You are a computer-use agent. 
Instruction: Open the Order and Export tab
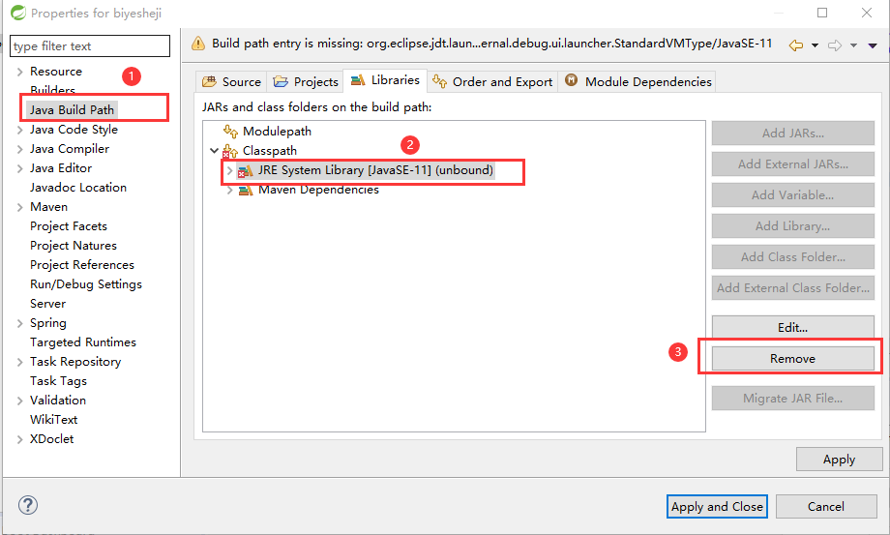point(492,81)
